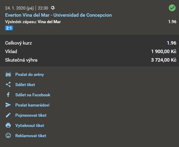Click the paper plane send icon
Image resolution: width=179 pixels, height=147 pixels.
[8, 105]
